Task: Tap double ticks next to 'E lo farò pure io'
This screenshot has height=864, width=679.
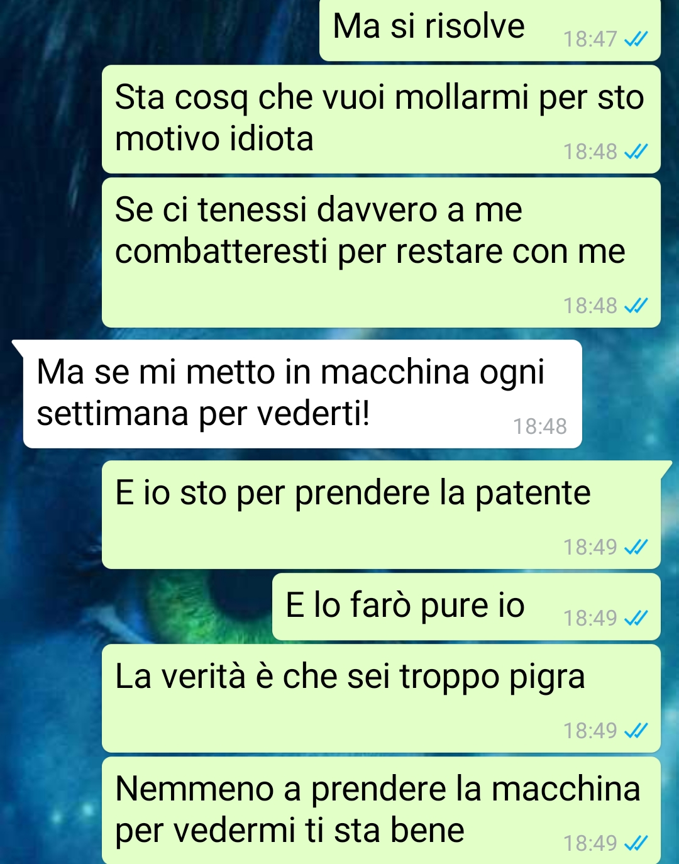Action: point(635,618)
